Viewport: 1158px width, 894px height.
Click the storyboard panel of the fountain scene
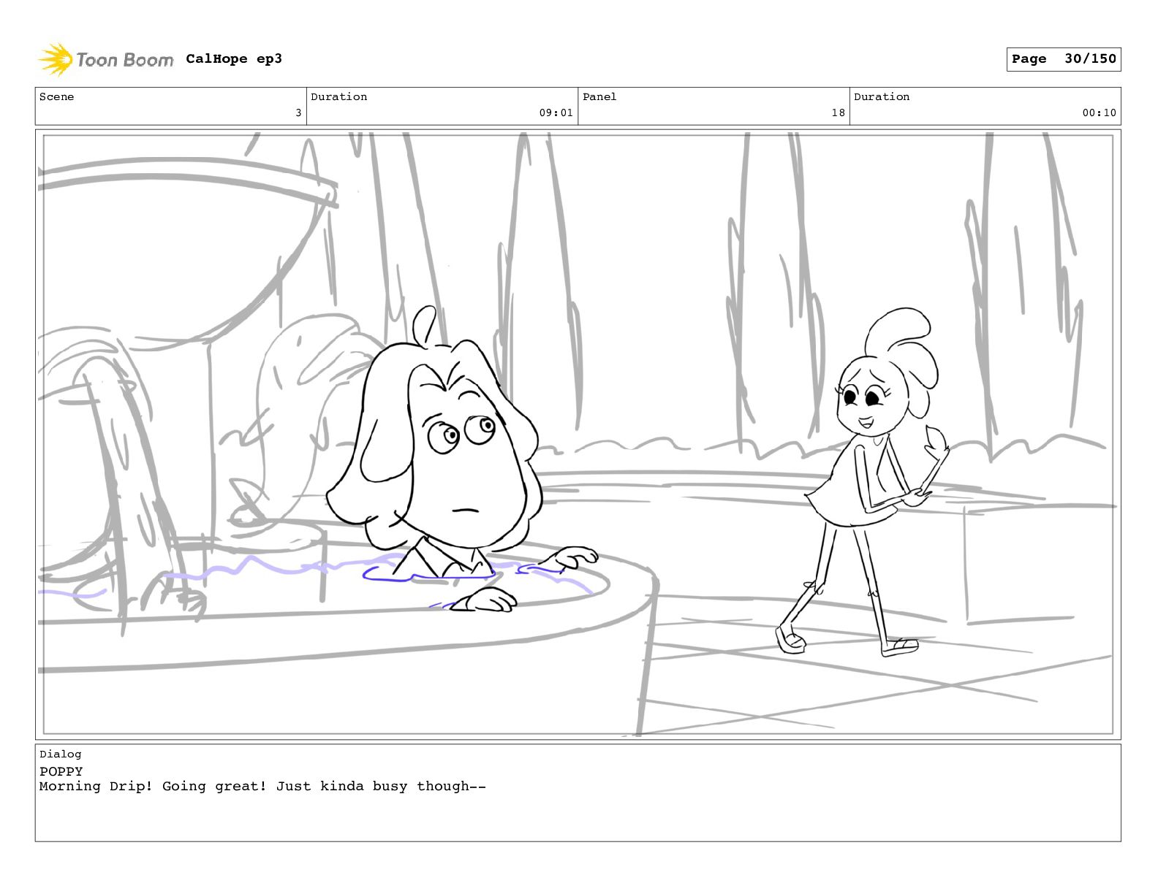tap(578, 435)
